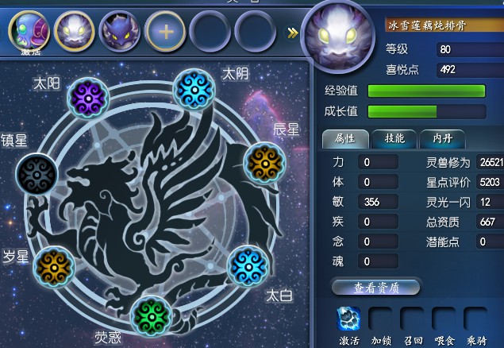Select the green 荧惑 star orb
The width and height of the screenshot is (504, 348).
click(151, 316)
